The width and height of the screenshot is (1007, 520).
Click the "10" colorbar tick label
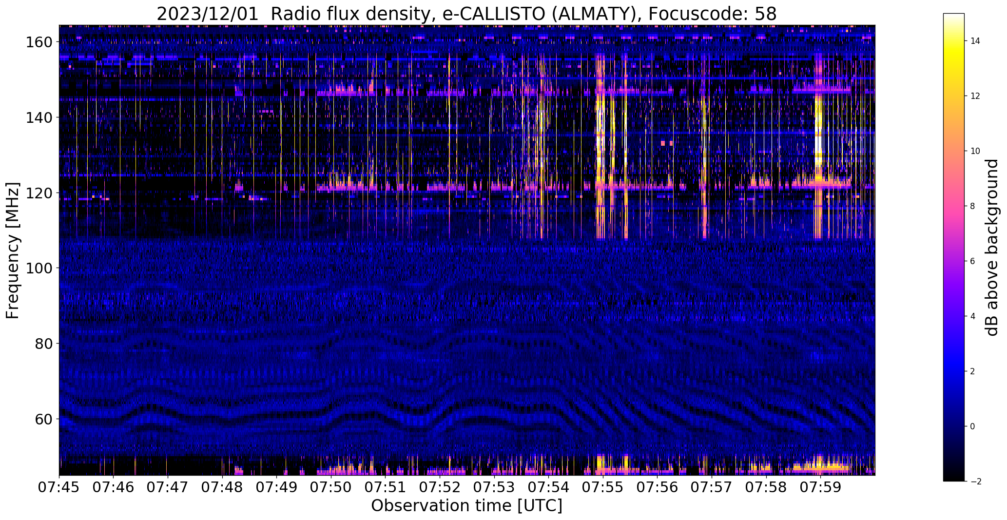(975, 151)
